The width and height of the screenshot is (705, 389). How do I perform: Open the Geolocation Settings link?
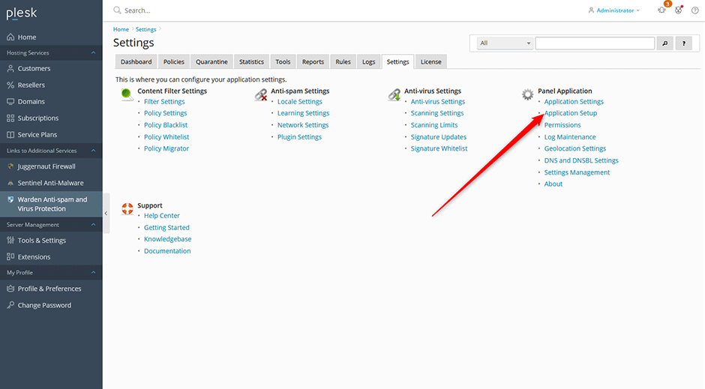pyautogui.click(x=575, y=148)
